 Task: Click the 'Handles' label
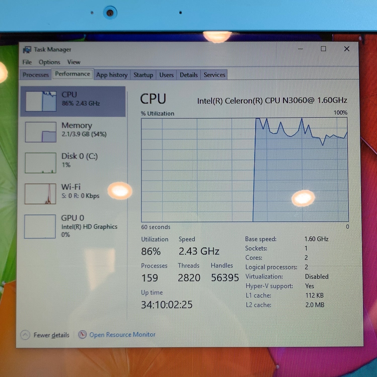pyautogui.click(x=222, y=265)
